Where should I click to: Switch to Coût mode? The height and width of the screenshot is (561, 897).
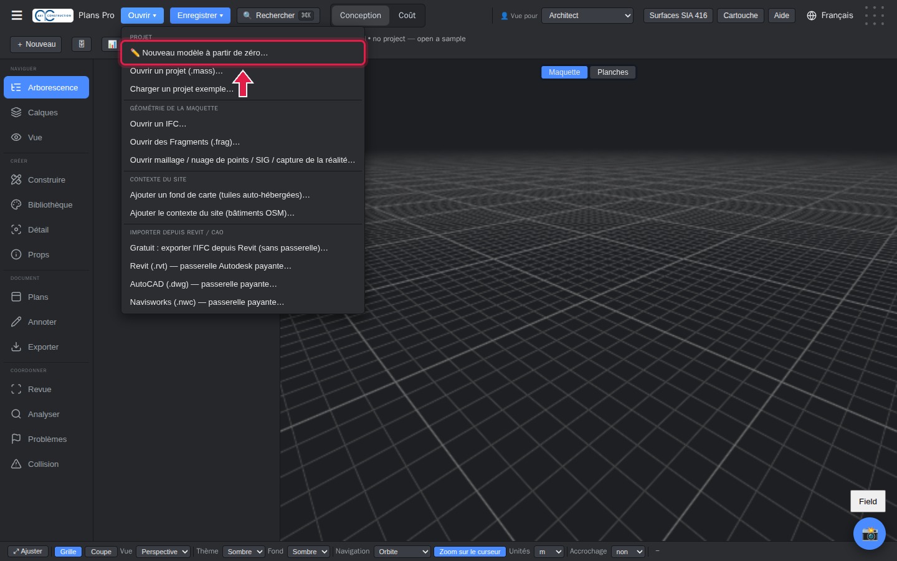point(407,16)
